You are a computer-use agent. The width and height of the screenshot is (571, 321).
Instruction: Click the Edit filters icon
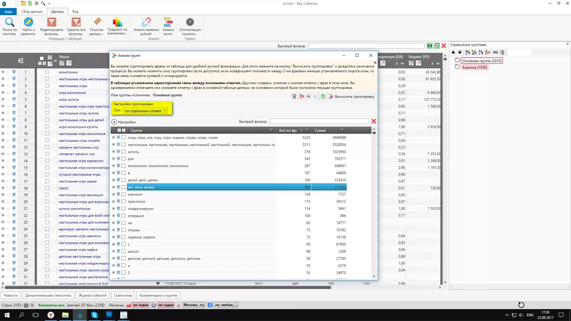(51, 22)
